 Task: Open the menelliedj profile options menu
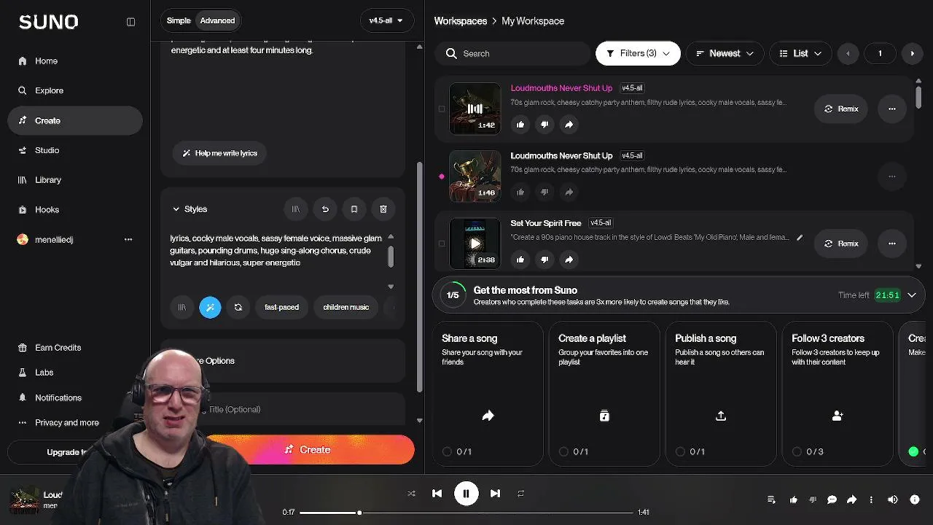point(128,239)
